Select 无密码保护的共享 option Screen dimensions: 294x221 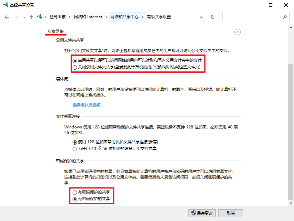[x=91, y=199]
